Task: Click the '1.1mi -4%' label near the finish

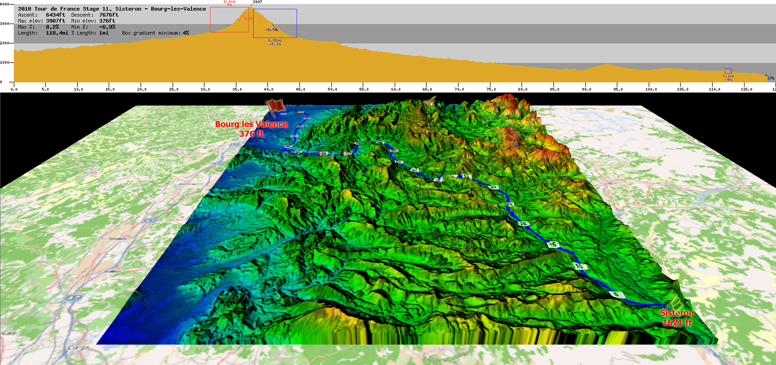Action: [728, 78]
